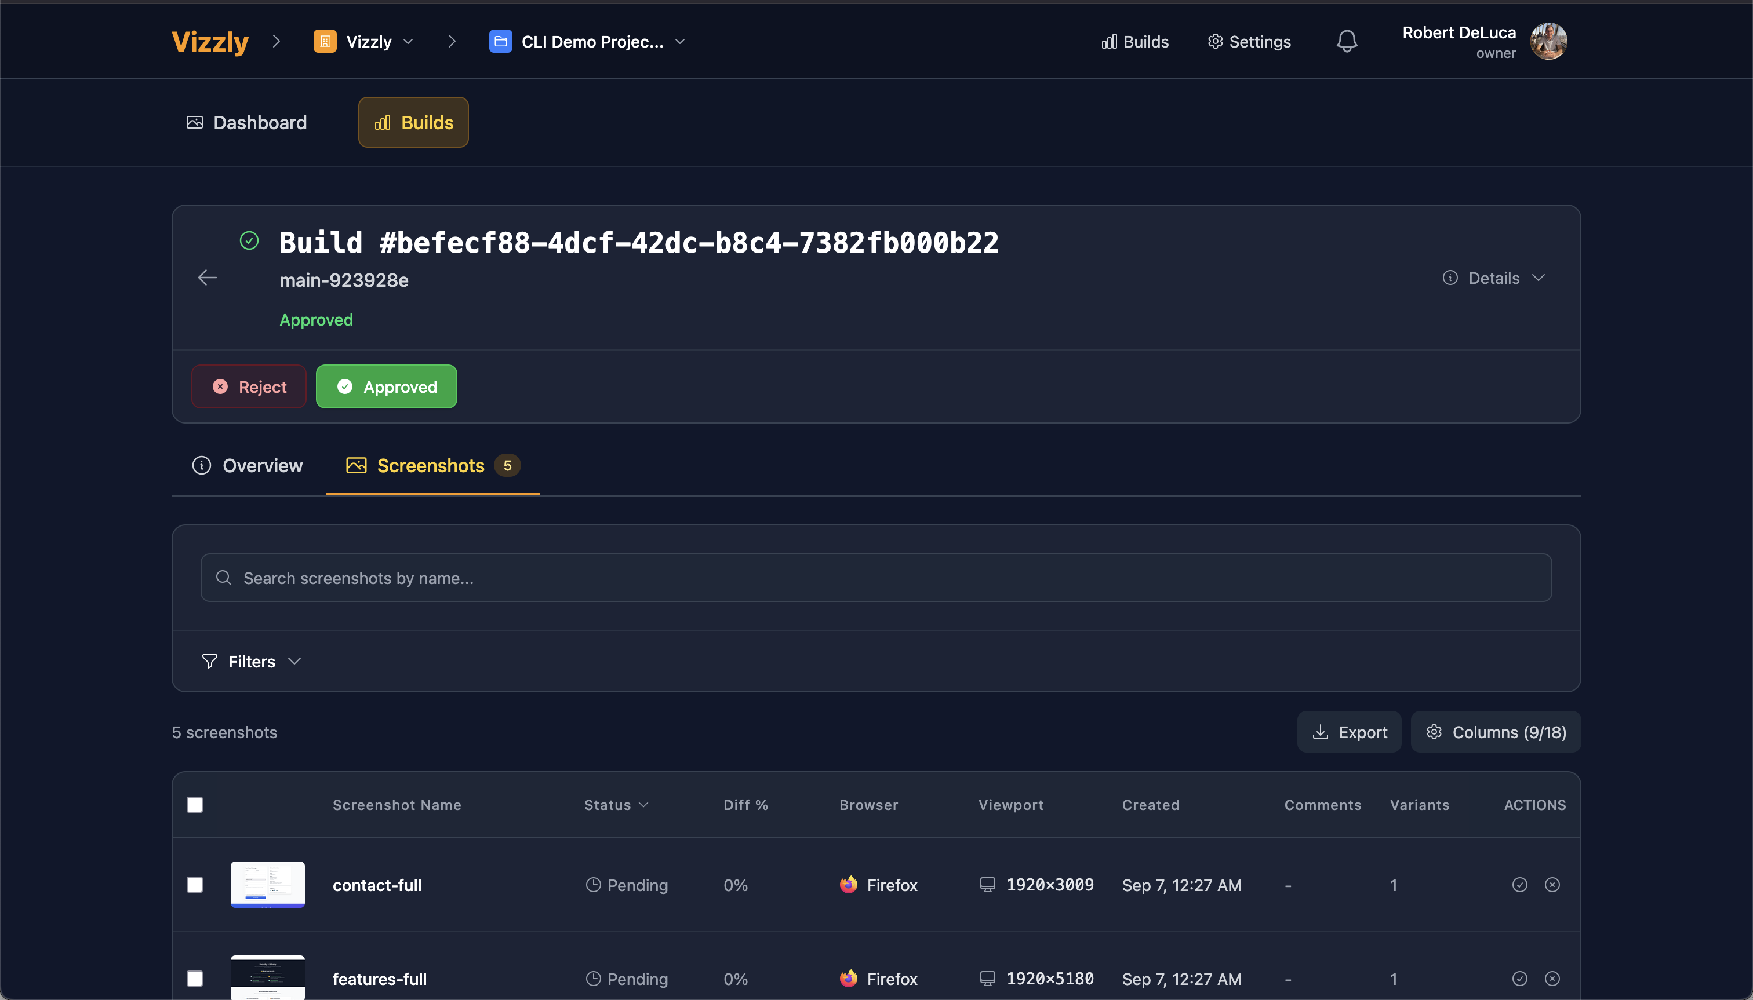Click the back arrow beside build title
This screenshot has height=1000, width=1753.
point(208,278)
